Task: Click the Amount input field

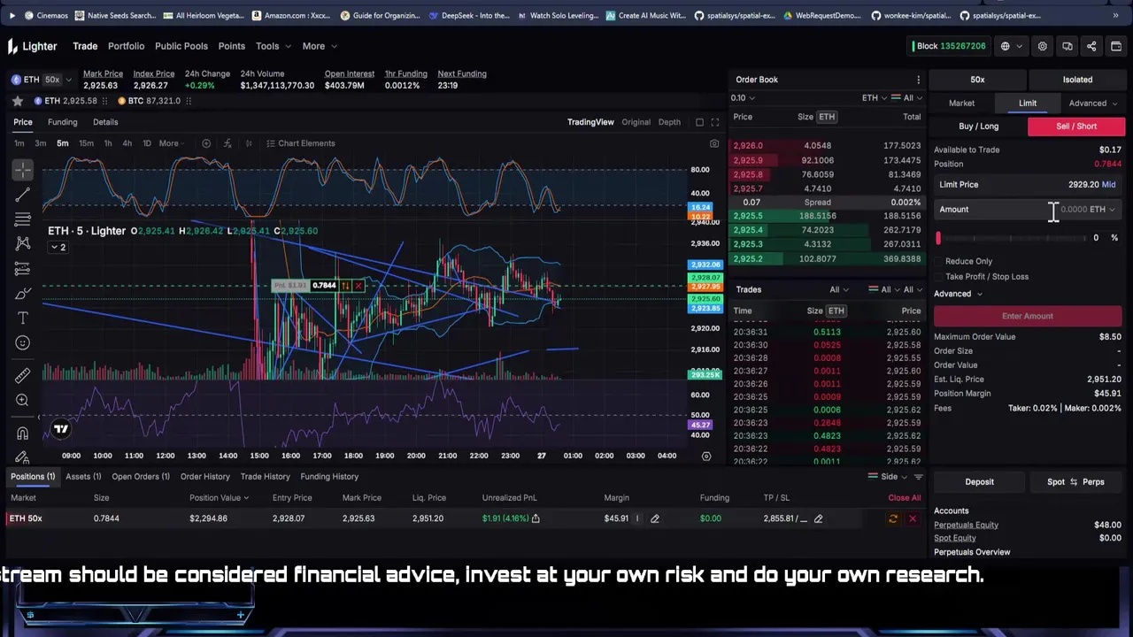Action: coord(1028,210)
